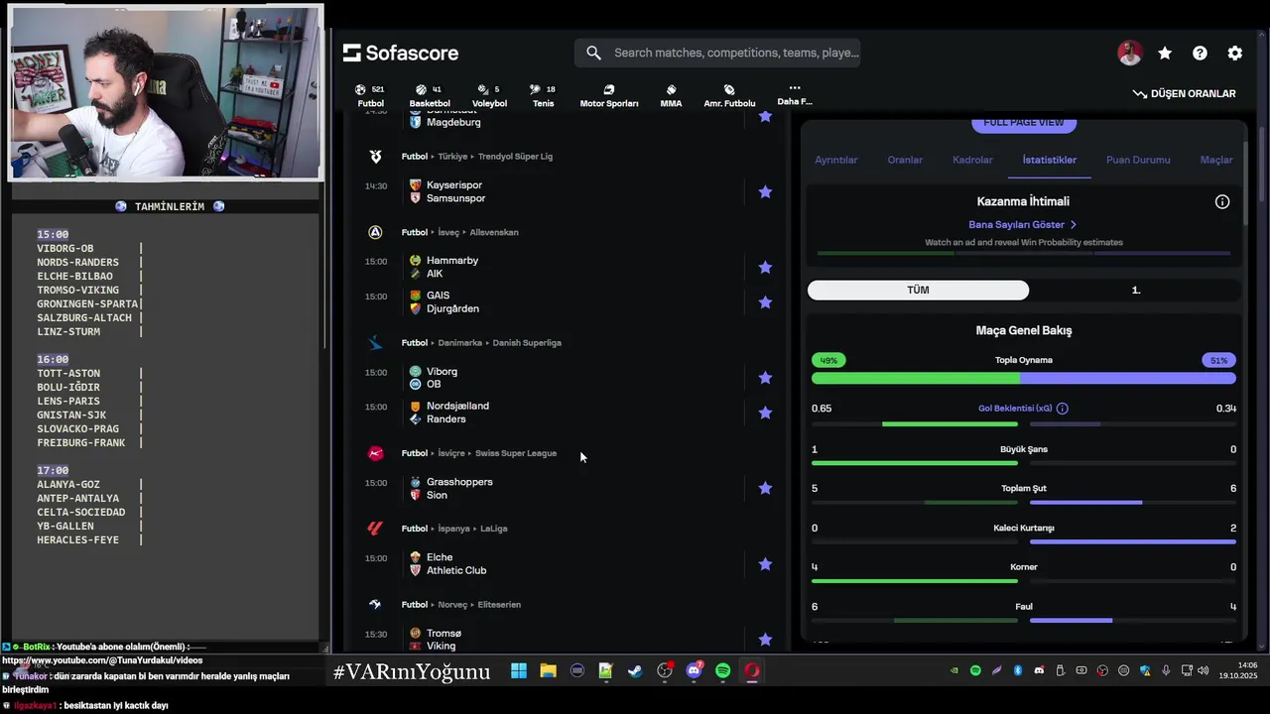Open the Basketbol sport category
Screen dimensions: 1270x714
pos(430,95)
